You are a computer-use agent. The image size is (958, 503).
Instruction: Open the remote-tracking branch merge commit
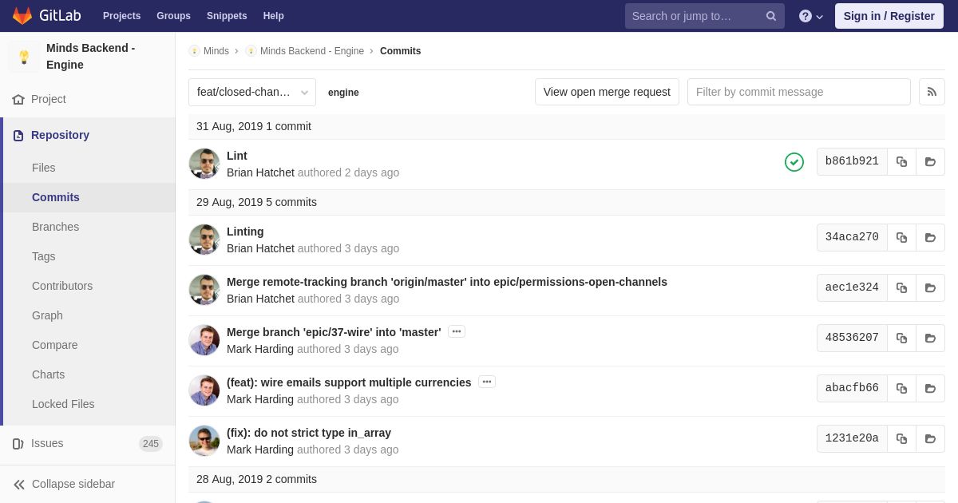coord(447,282)
